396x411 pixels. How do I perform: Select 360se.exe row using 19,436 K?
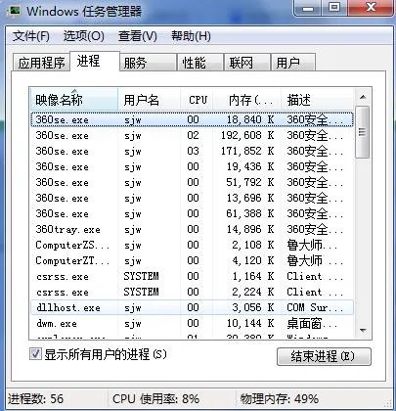click(x=192, y=166)
